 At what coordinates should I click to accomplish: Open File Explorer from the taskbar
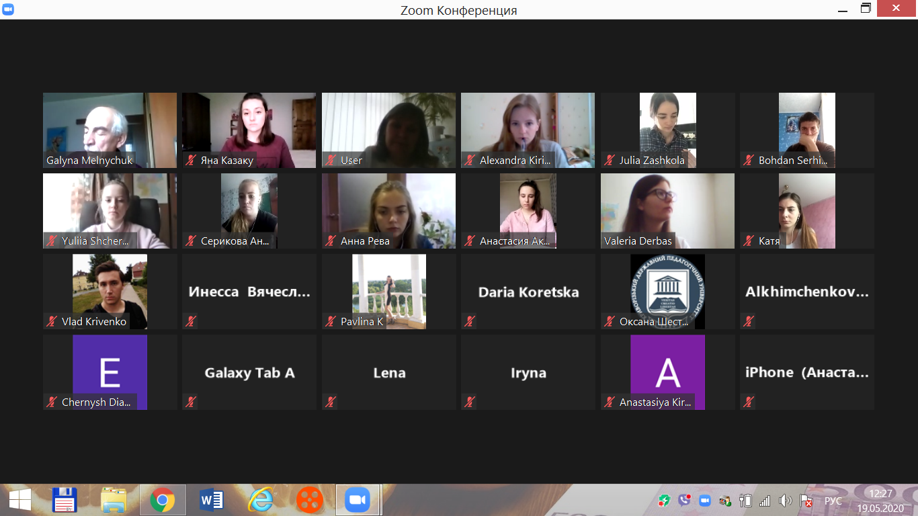click(x=114, y=500)
